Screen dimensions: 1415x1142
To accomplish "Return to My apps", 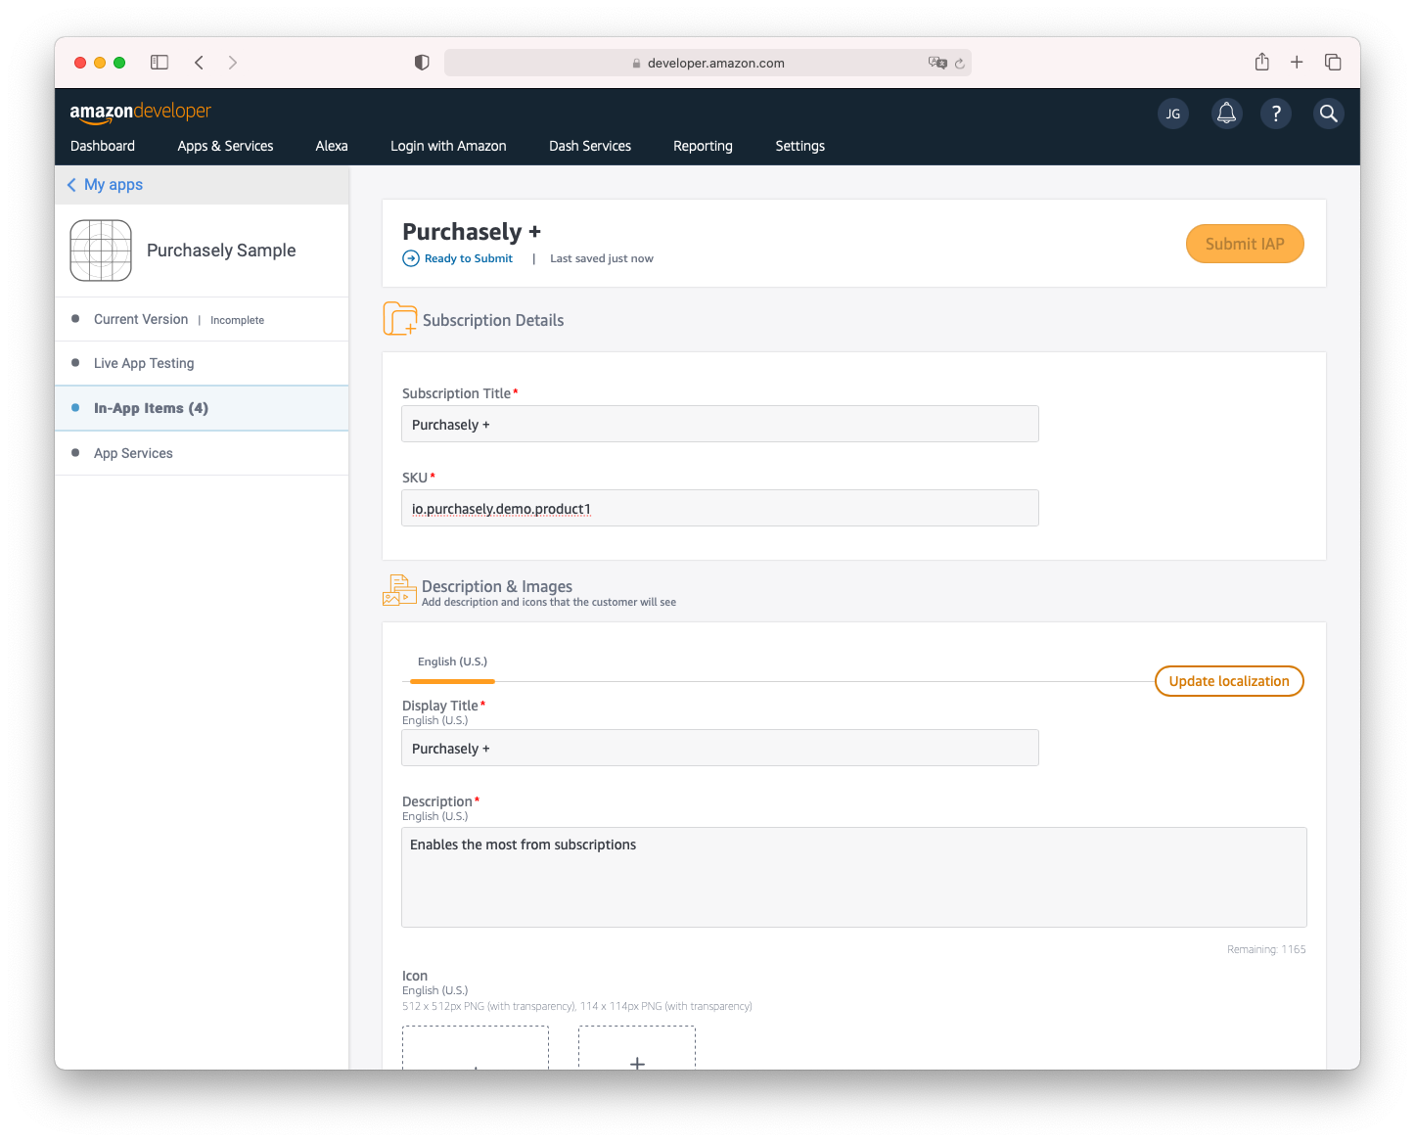I will [x=105, y=185].
